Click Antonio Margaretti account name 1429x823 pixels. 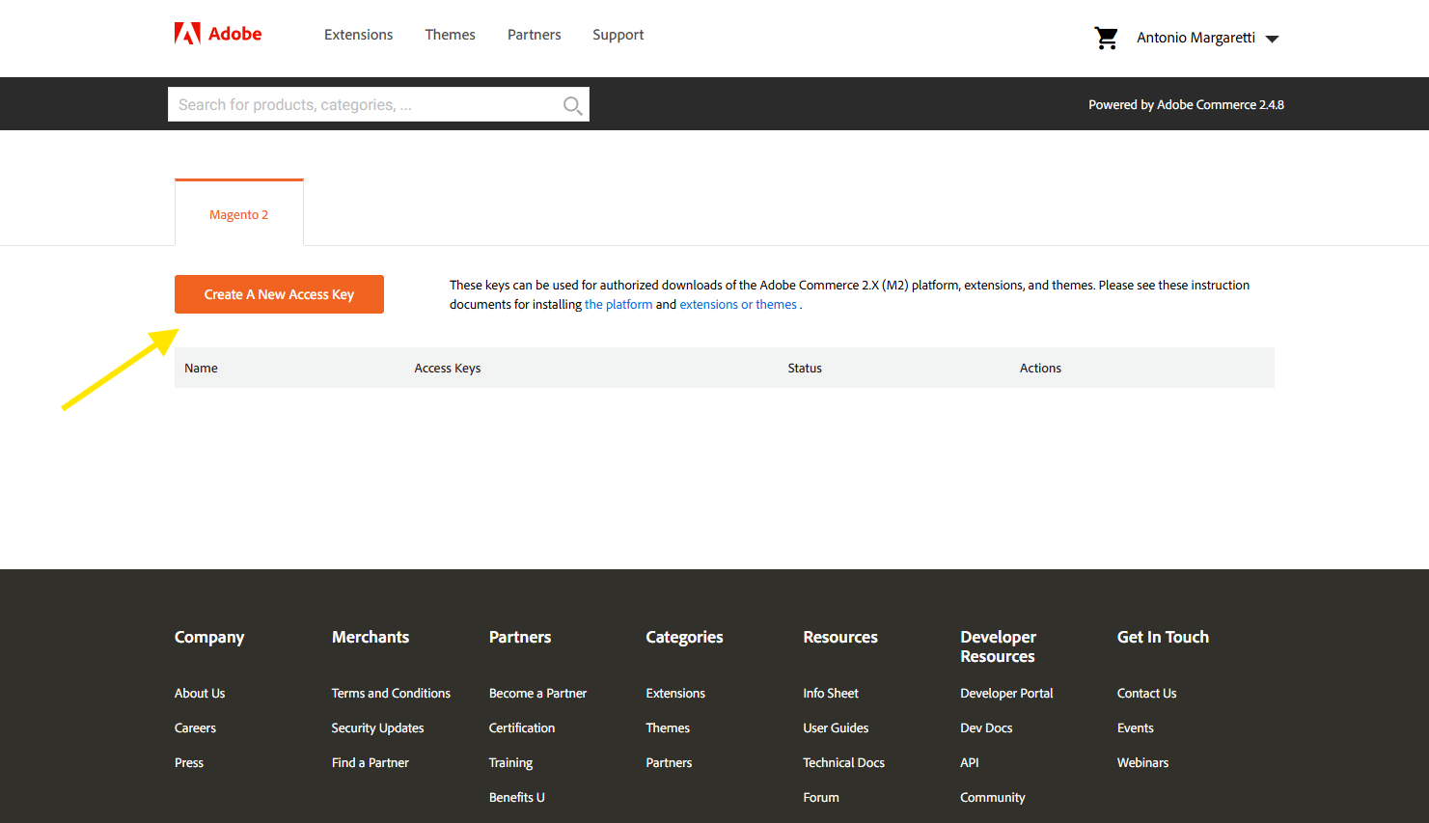pyautogui.click(x=1195, y=38)
